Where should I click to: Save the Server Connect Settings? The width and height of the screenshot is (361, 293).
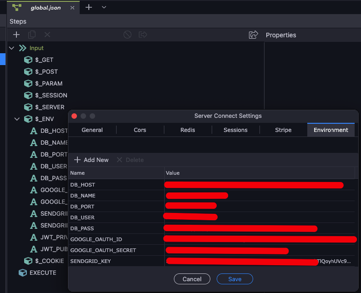coord(235,279)
